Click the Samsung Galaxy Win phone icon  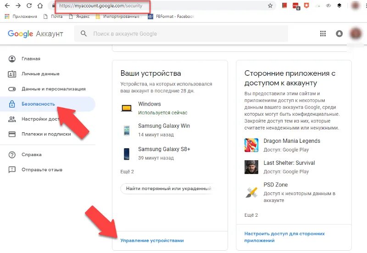click(x=127, y=130)
